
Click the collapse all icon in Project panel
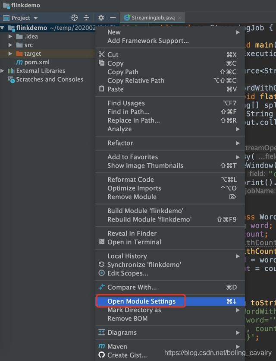86,18
